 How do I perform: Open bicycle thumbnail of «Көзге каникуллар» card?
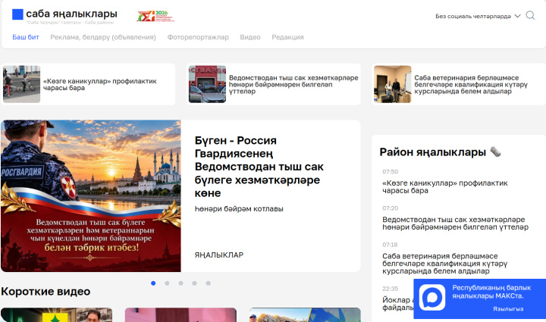(21, 84)
